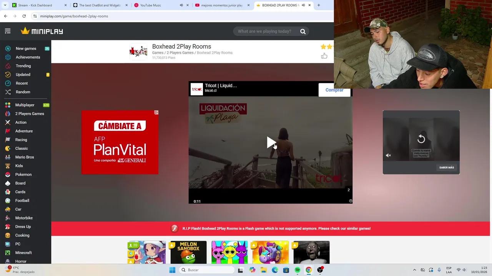
Task: Unmute the right-side video ad
Action: [x=388, y=155]
